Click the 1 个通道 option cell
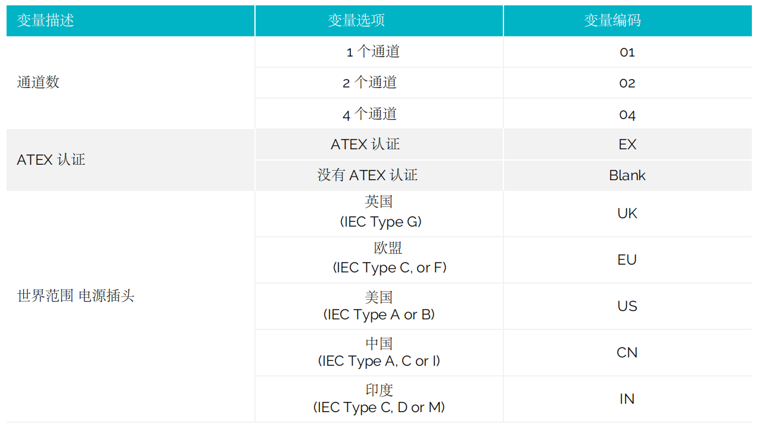Viewport: 762px width, 427px height. pos(373,52)
